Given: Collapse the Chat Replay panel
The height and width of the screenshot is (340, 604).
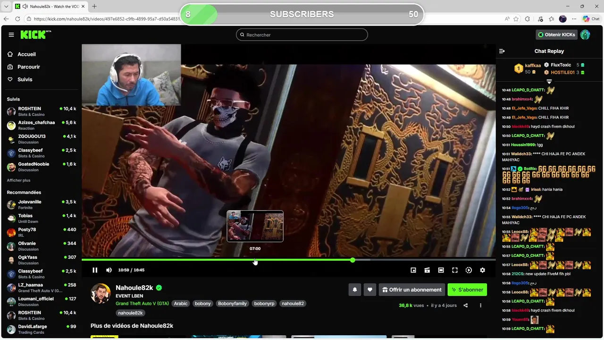Looking at the screenshot, I should (502, 51).
